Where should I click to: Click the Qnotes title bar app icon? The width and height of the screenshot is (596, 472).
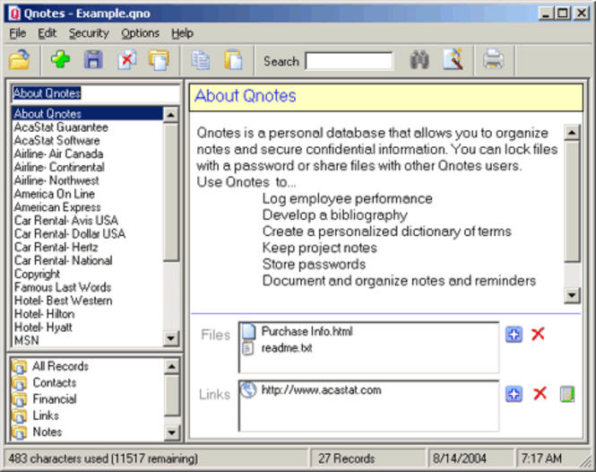(14, 13)
